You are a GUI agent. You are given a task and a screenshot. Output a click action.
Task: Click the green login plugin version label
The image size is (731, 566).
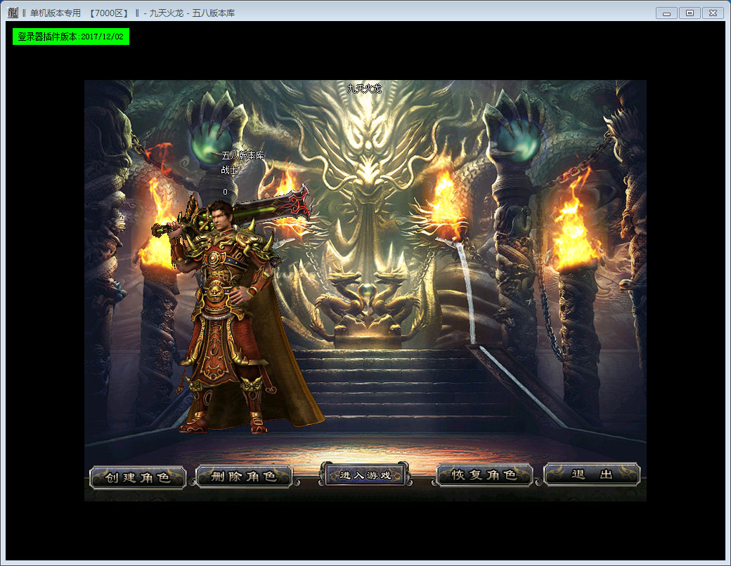tap(71, 37)
